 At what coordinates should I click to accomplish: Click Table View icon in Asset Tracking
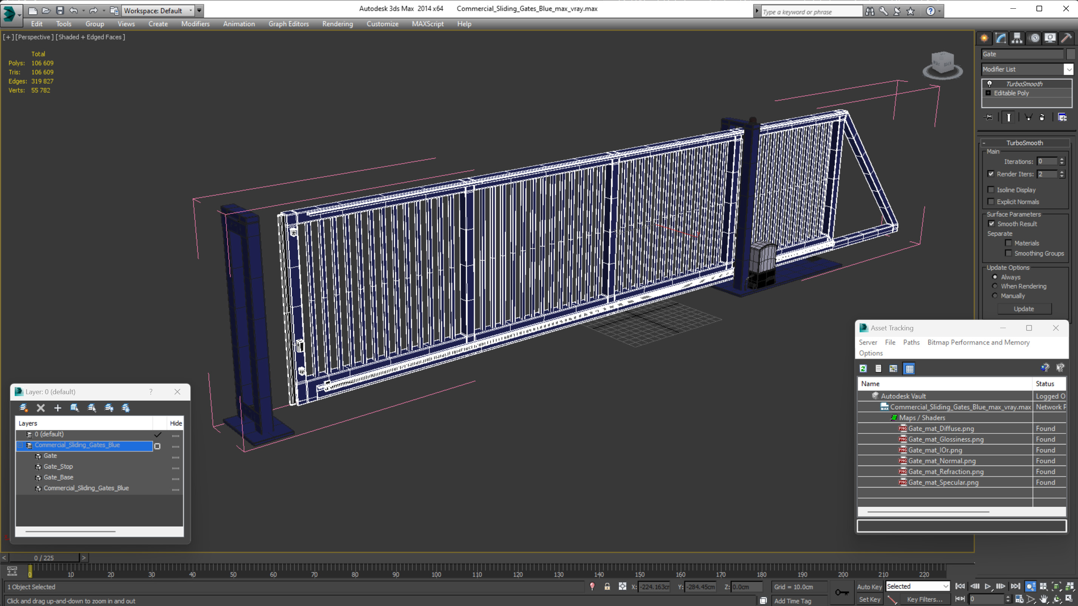(909, 369)
